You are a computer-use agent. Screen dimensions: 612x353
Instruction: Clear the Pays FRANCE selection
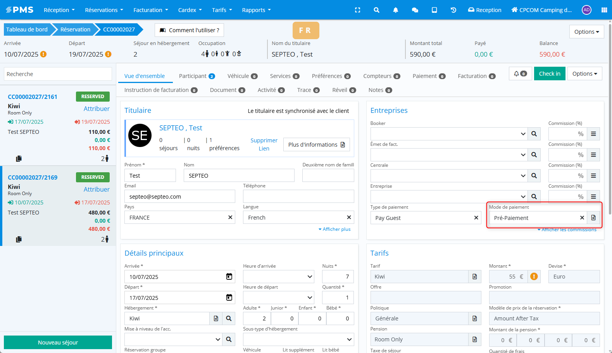(230, 217)
